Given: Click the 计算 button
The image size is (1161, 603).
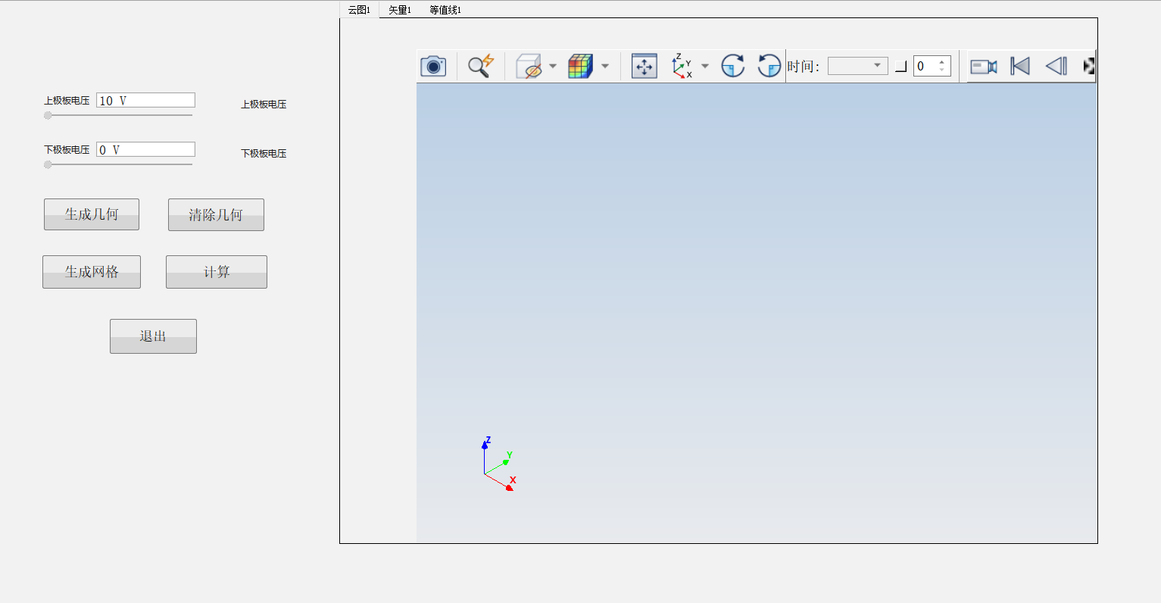Looking at the screenshot, I should click(x=217, y=272).
